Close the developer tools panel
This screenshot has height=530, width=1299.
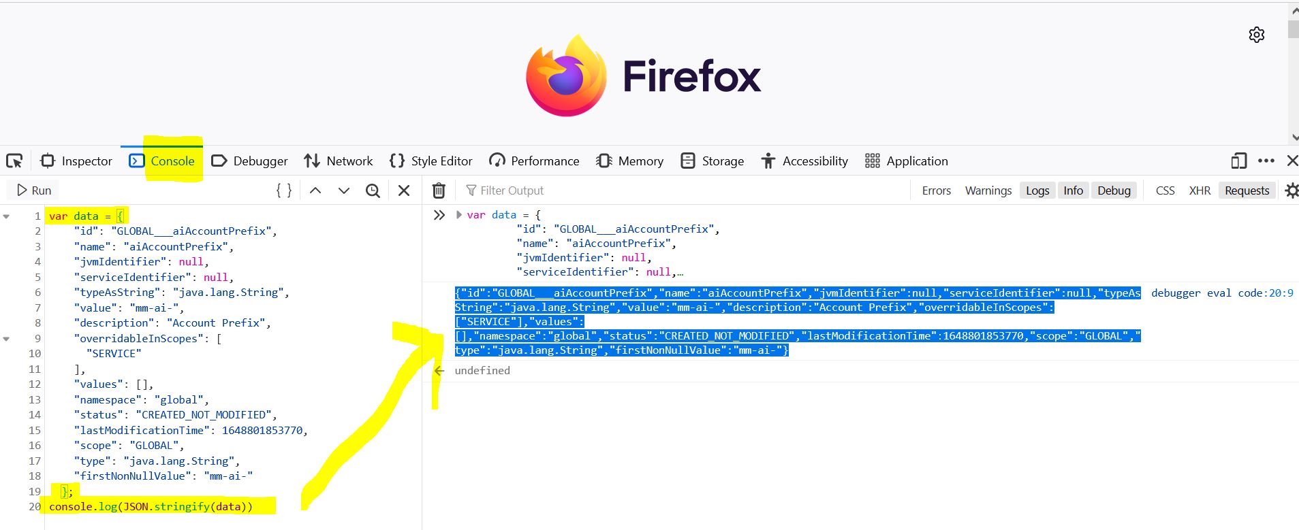click(x=1292, y=161)
